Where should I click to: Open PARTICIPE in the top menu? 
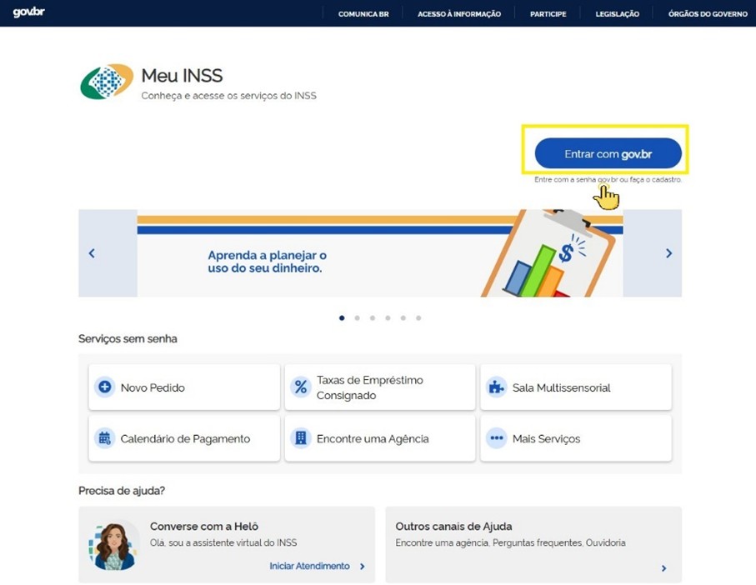(x=548, y=13)
